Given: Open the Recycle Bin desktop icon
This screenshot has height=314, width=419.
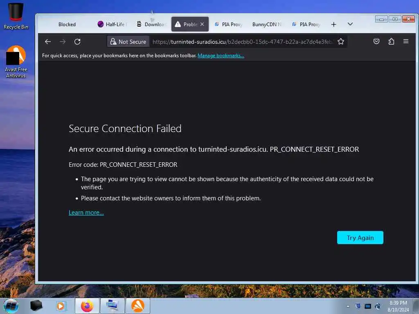Looking at the screenshot, I should 16,16.
